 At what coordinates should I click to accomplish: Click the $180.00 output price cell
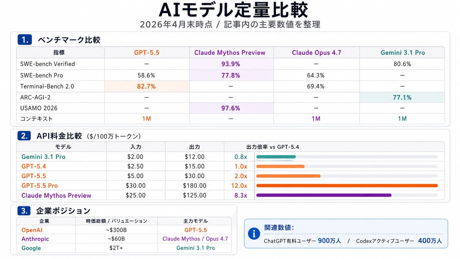point(195,186)
